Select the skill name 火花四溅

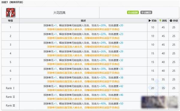(x=59, y=13)
